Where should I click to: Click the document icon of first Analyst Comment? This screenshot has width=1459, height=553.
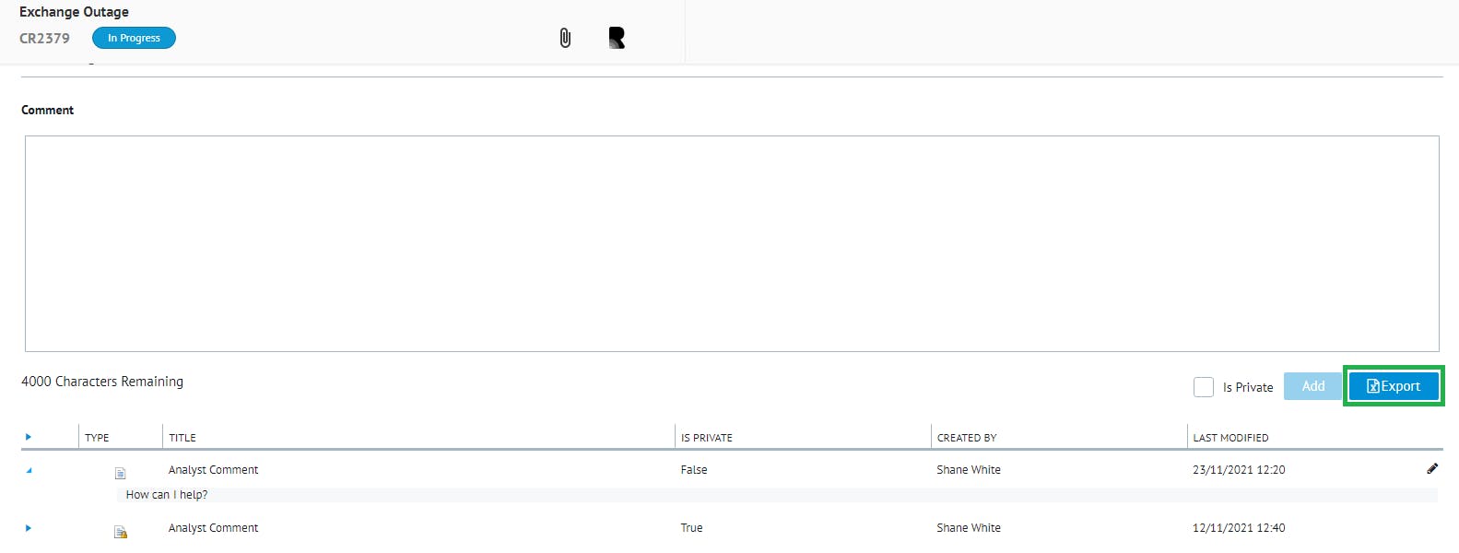click(x=120, y=473)
